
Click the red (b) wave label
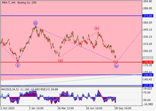coord(97,28)
